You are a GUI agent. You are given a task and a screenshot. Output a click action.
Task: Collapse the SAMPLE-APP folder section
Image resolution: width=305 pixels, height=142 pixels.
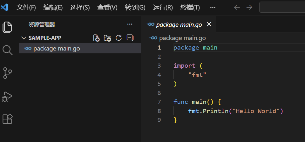click(x=24, y=38)
